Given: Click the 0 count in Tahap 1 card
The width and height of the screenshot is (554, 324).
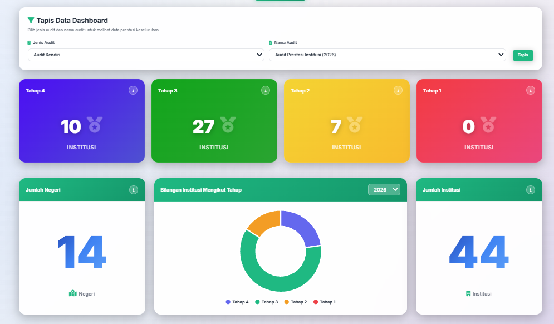Looking at the screenshot, I should pos(468,126).
